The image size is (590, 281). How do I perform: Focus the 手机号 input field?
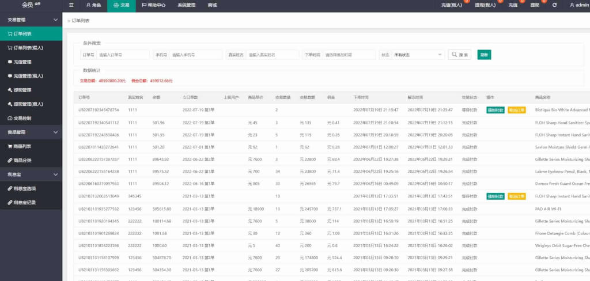[196, 55]
